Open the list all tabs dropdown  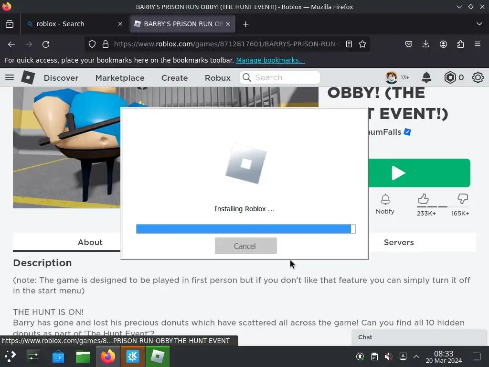click(x=479, y=24)
